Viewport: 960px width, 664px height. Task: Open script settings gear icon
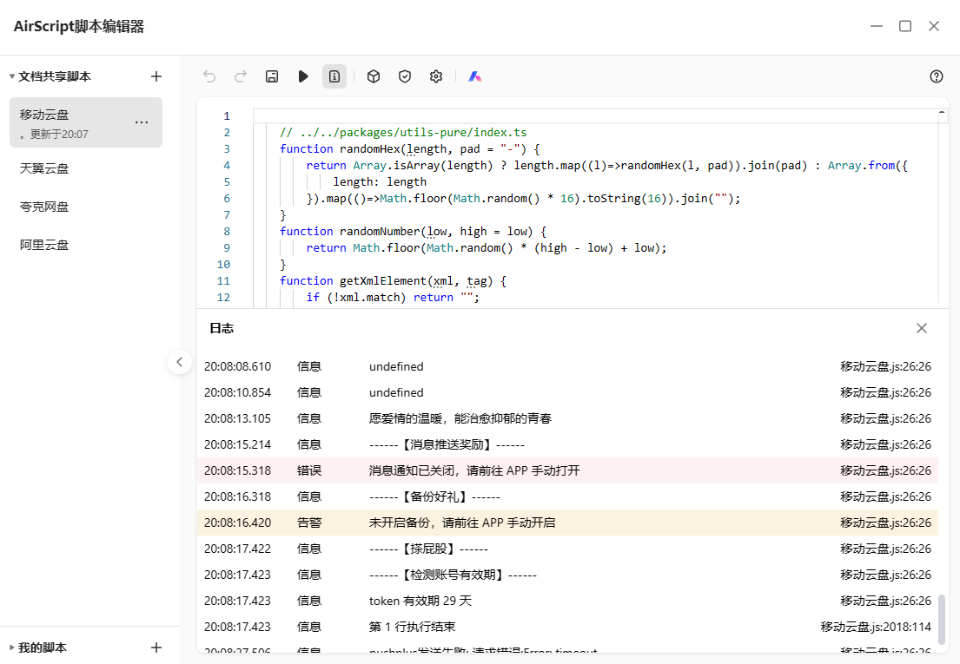[436, 76]
